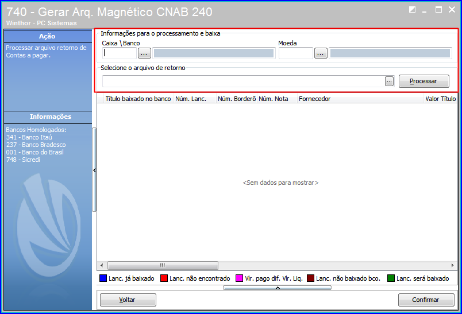Click '001 - Banco do Brasil' text
462x314 pixels.
click(35, 153)
